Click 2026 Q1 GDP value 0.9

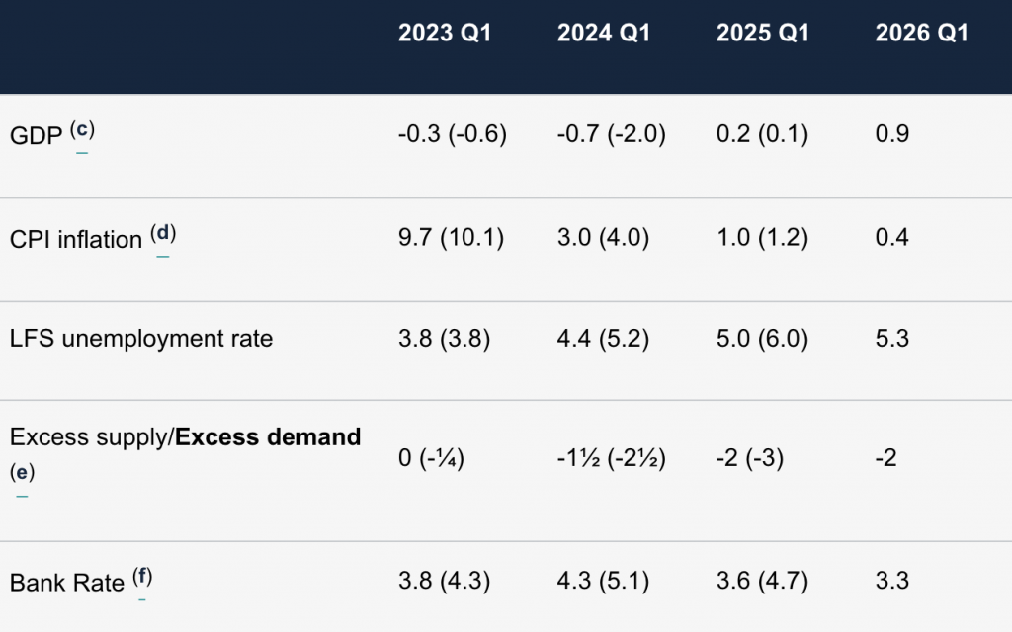pos(892,134)
